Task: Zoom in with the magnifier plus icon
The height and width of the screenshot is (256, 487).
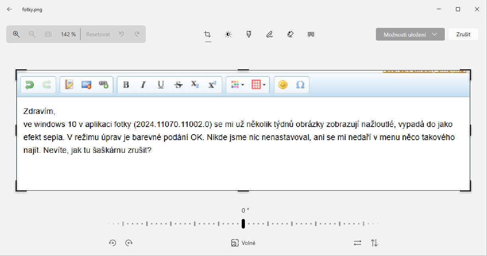Action: (16, 34)
